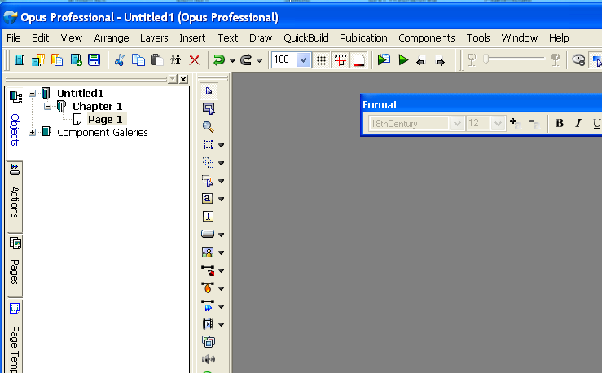Screen dimensions: 602x373
Task: Collapse the Chapter 1 tree node
Action: coord(47,107)
